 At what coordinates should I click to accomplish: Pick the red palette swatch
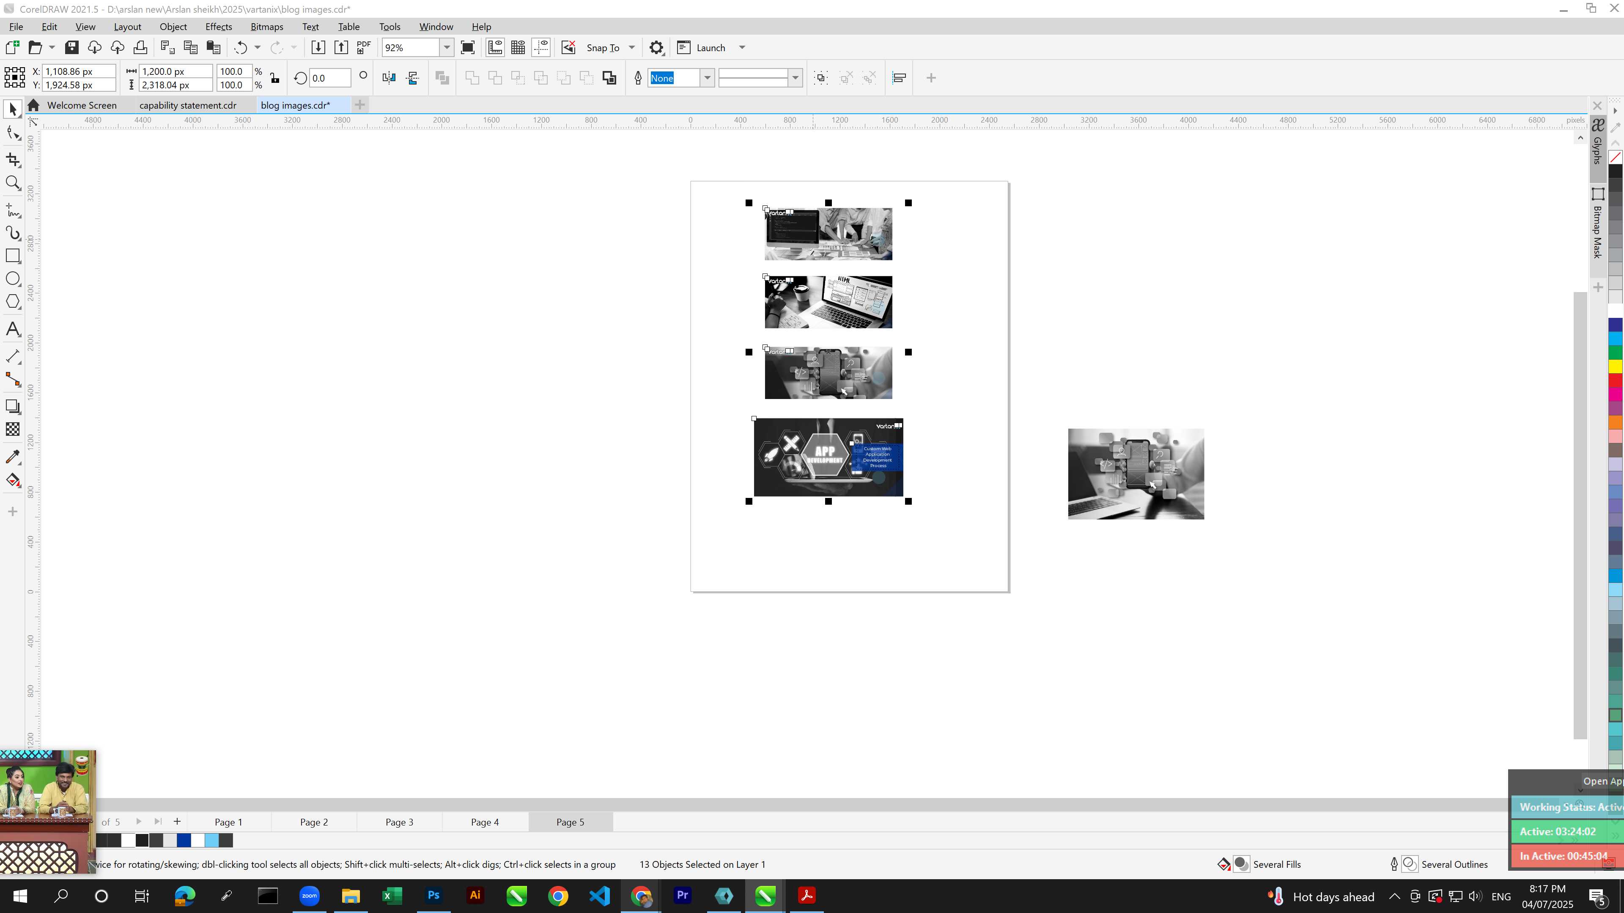1615,380
